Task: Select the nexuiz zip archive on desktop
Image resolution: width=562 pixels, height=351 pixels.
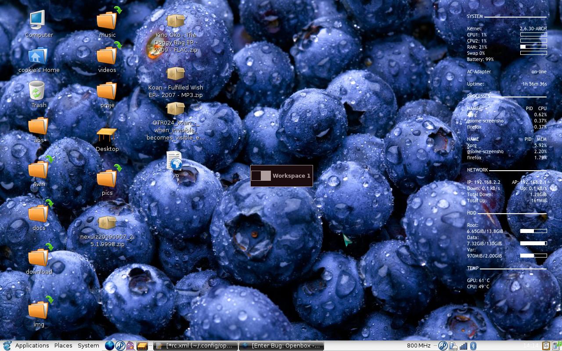Action: coord(107,223)
